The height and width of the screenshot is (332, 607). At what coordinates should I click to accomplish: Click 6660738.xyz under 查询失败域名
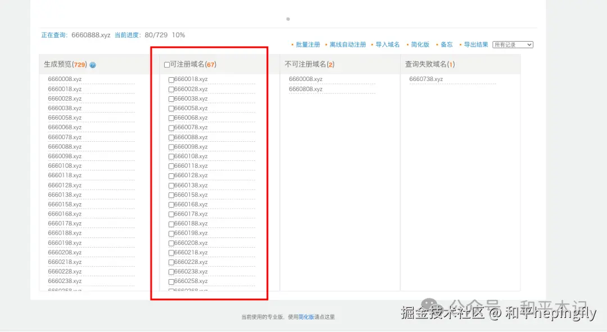click(x=426, y=79)
